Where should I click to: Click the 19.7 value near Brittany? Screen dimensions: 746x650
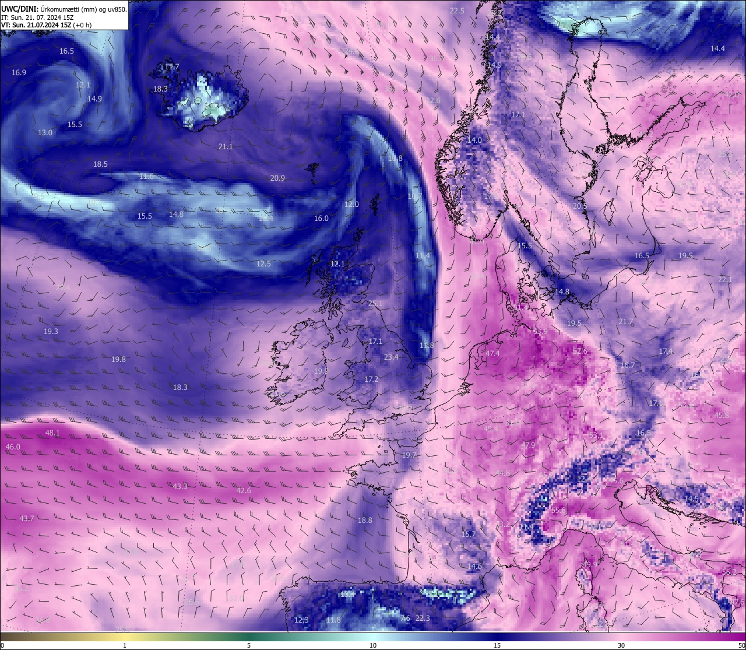409,455
